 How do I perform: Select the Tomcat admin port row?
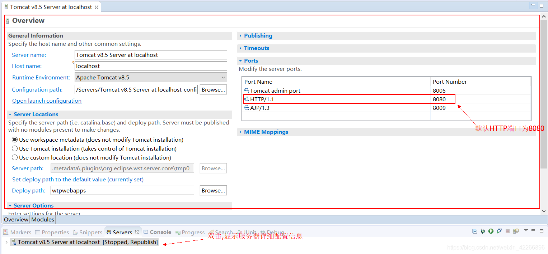point(387,91)
